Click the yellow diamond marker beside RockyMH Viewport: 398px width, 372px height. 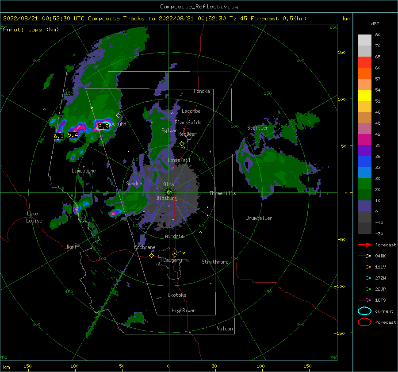[x=118, y=115]
